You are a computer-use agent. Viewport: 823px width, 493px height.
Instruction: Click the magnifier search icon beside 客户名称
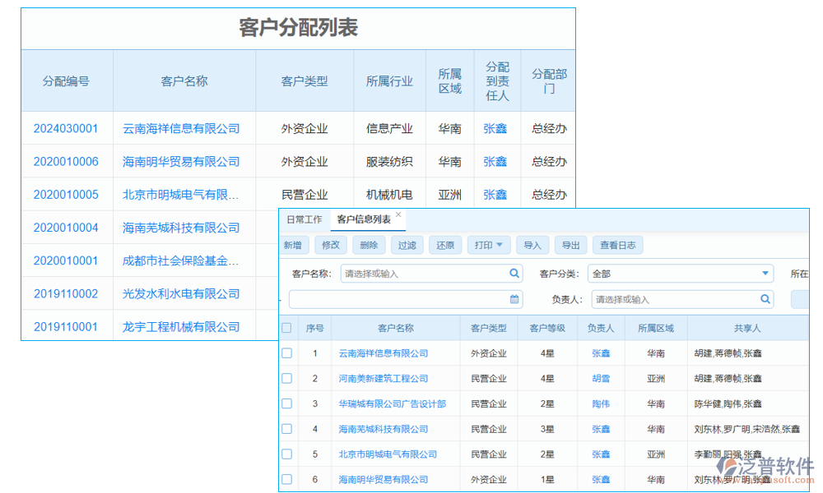pyautogui.click(x=516, y=273)
